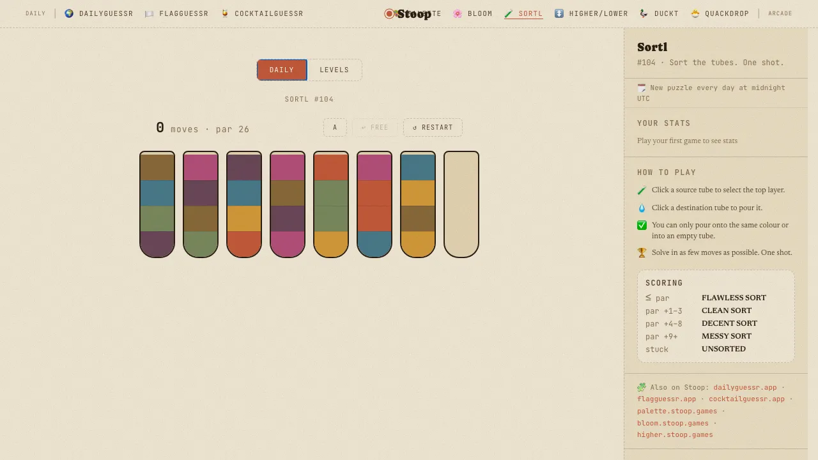Click the Daily label at the nav's left end
This screenshot has width=818, height=460.
(36, 13)
